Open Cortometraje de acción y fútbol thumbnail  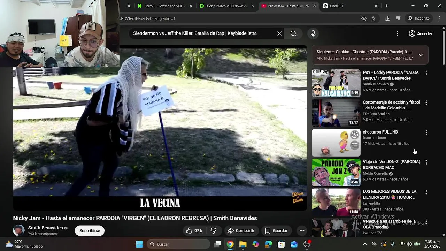coord(336,113)
